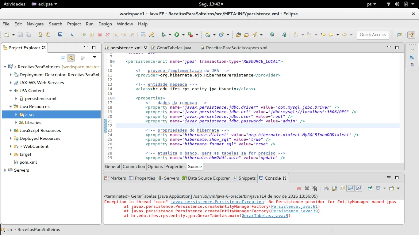This screenshot has width=419, height=235.
Task: Click the javax.persistence.PersistenceException link
Action: coord(217,202)
